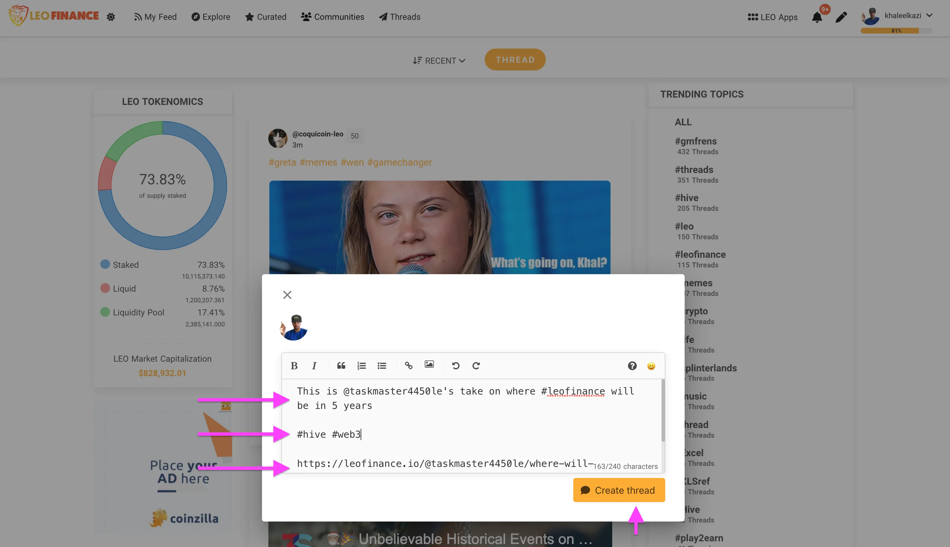Click the Bold formatting icon
The height and width of the screenshot is (547, 950).
(294, 366)
